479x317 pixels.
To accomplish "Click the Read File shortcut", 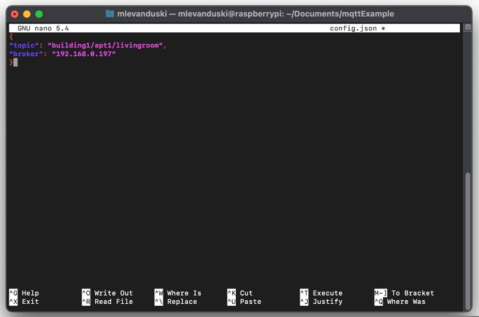I will click(x=113, y=301).
